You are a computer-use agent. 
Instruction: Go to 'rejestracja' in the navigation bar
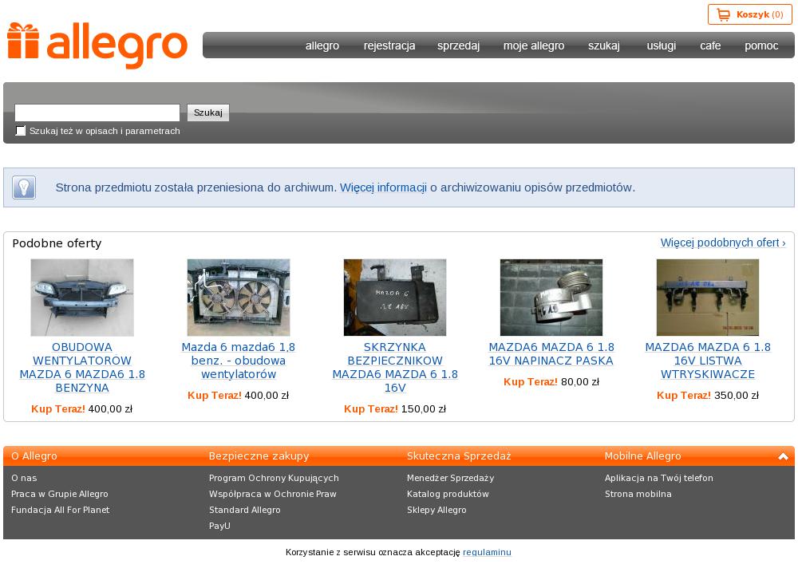click(389, 45)
